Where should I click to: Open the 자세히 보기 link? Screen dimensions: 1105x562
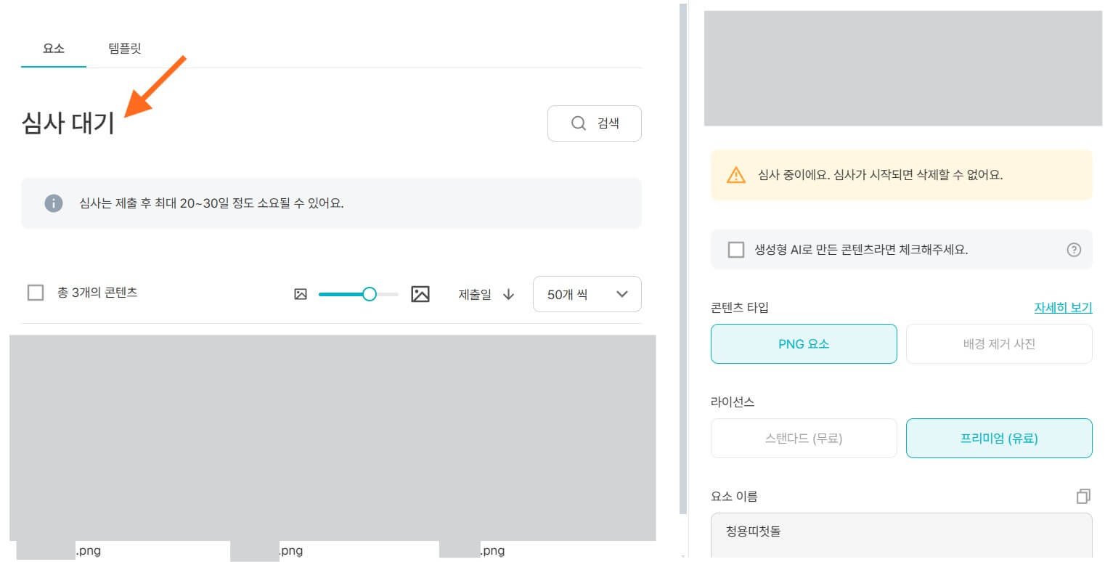[1063, 307]
